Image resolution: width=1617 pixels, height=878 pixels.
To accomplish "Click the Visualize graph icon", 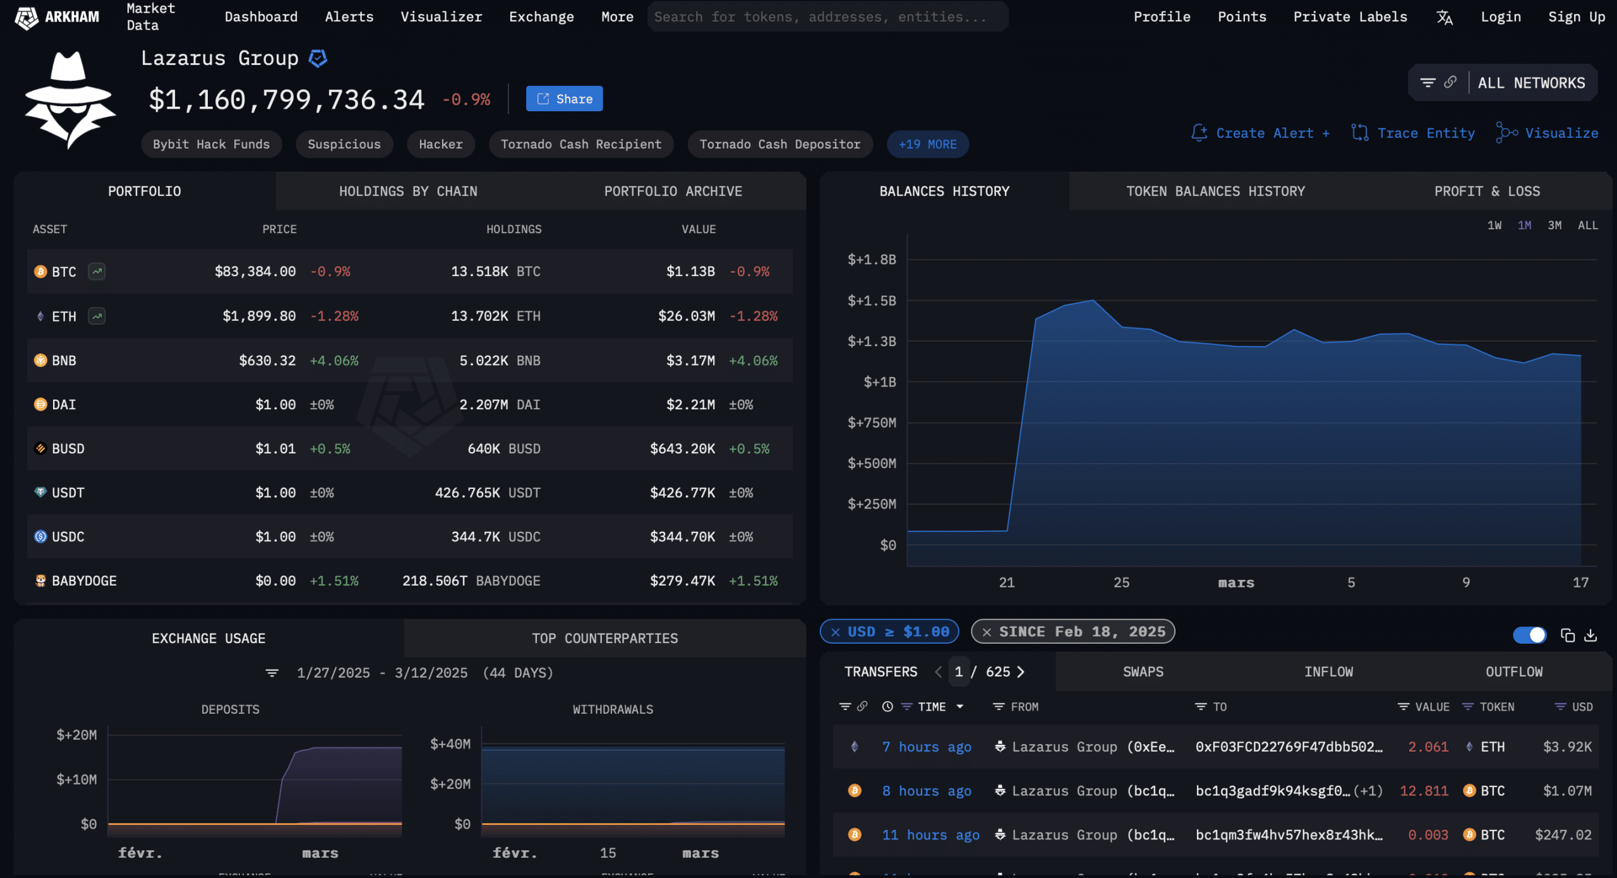I will coord(1506,133).
